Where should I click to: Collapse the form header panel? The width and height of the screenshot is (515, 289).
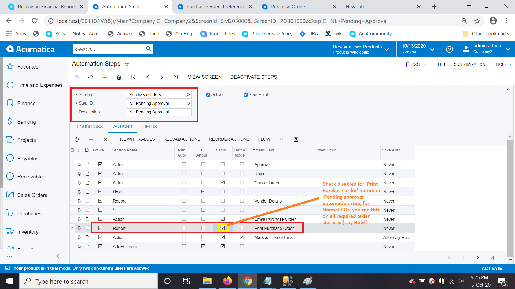click(508, 89)
